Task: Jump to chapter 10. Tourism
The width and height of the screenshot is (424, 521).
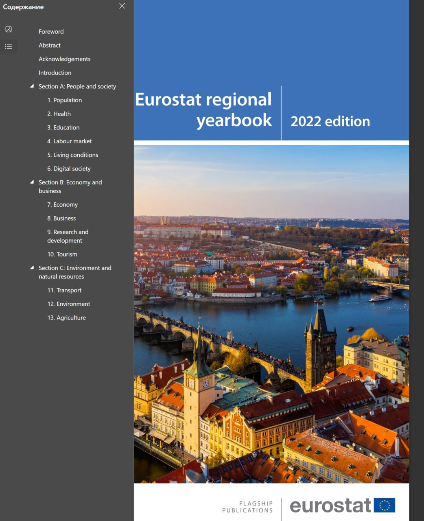Action: coord(62,254)
